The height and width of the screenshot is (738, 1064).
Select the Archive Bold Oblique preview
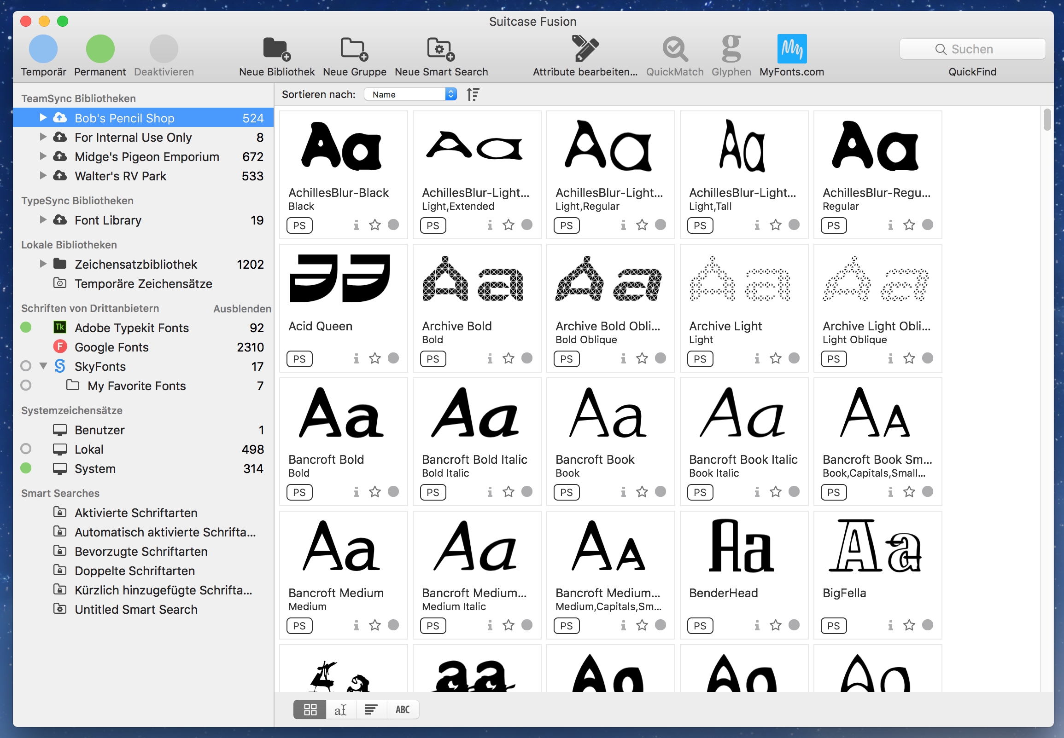[610, 308]
